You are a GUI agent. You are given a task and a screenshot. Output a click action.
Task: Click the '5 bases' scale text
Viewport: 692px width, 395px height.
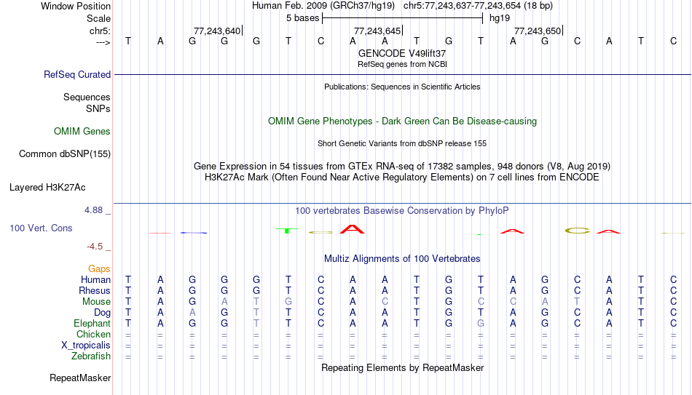(302, 18)
